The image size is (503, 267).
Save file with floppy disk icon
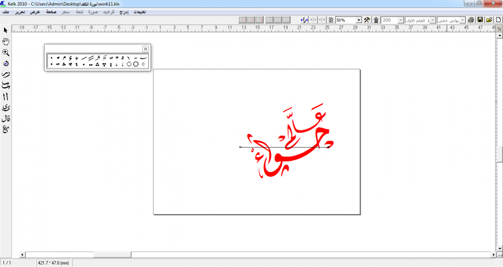480,20
